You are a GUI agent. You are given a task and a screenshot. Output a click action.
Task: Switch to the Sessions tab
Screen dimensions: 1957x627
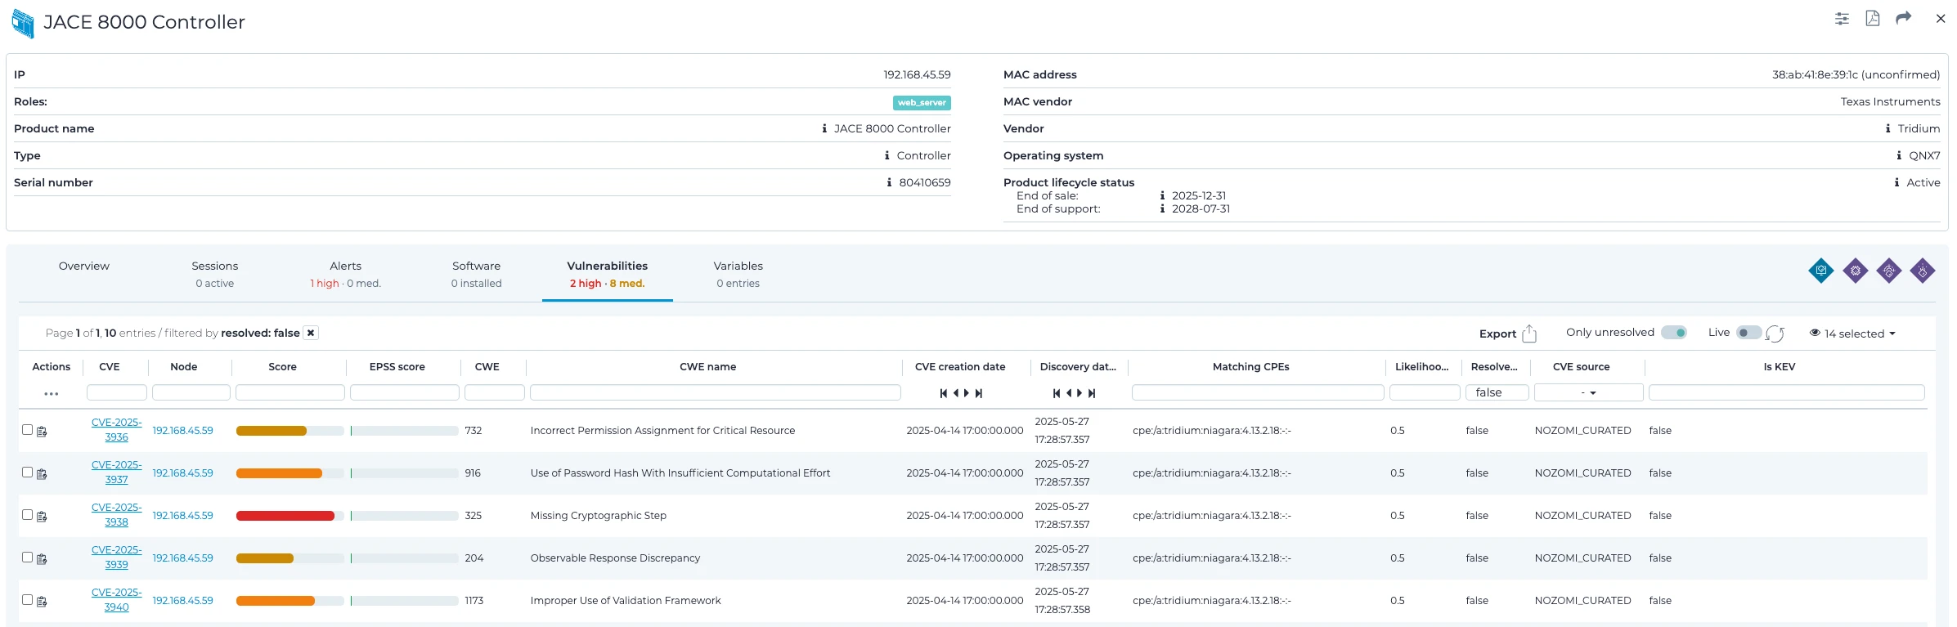click(x=215, y=274)
